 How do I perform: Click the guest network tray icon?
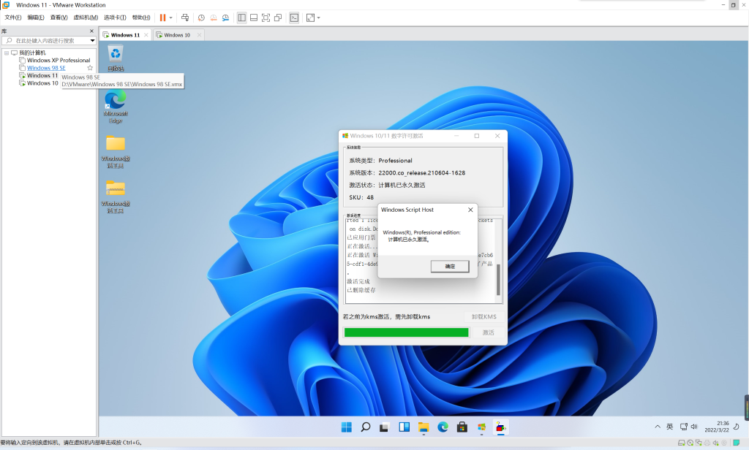point(684,427)
